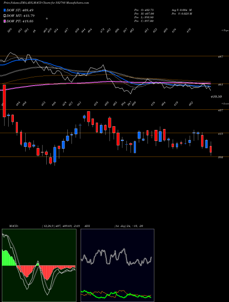Click the 'Pre V: 0.023 M' value
This screenshot has height=302, width=229.
(181, 14)
